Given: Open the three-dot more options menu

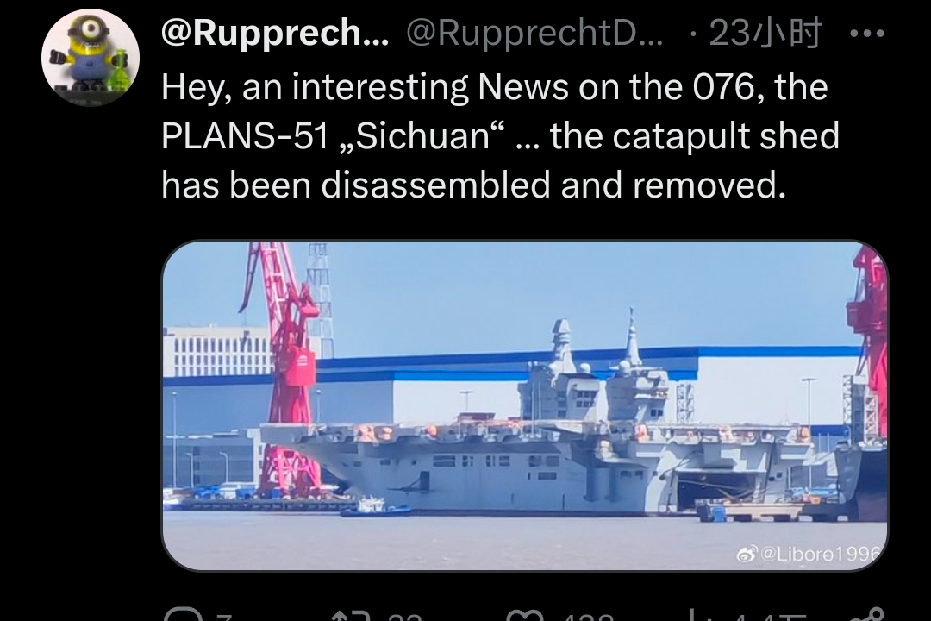Looking at the screenshot, I should click(x=867, y=34).
